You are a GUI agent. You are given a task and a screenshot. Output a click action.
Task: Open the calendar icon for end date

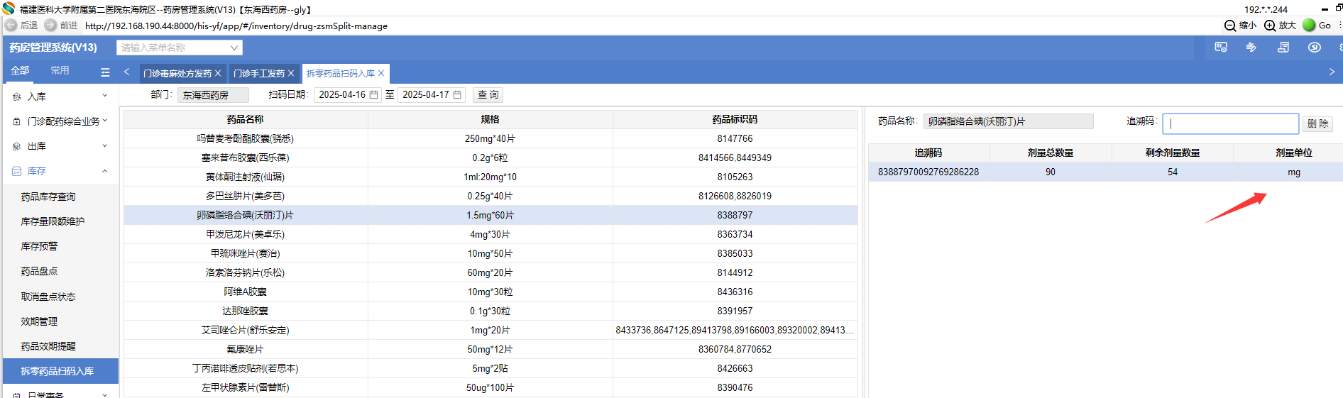tap(458, 95)
